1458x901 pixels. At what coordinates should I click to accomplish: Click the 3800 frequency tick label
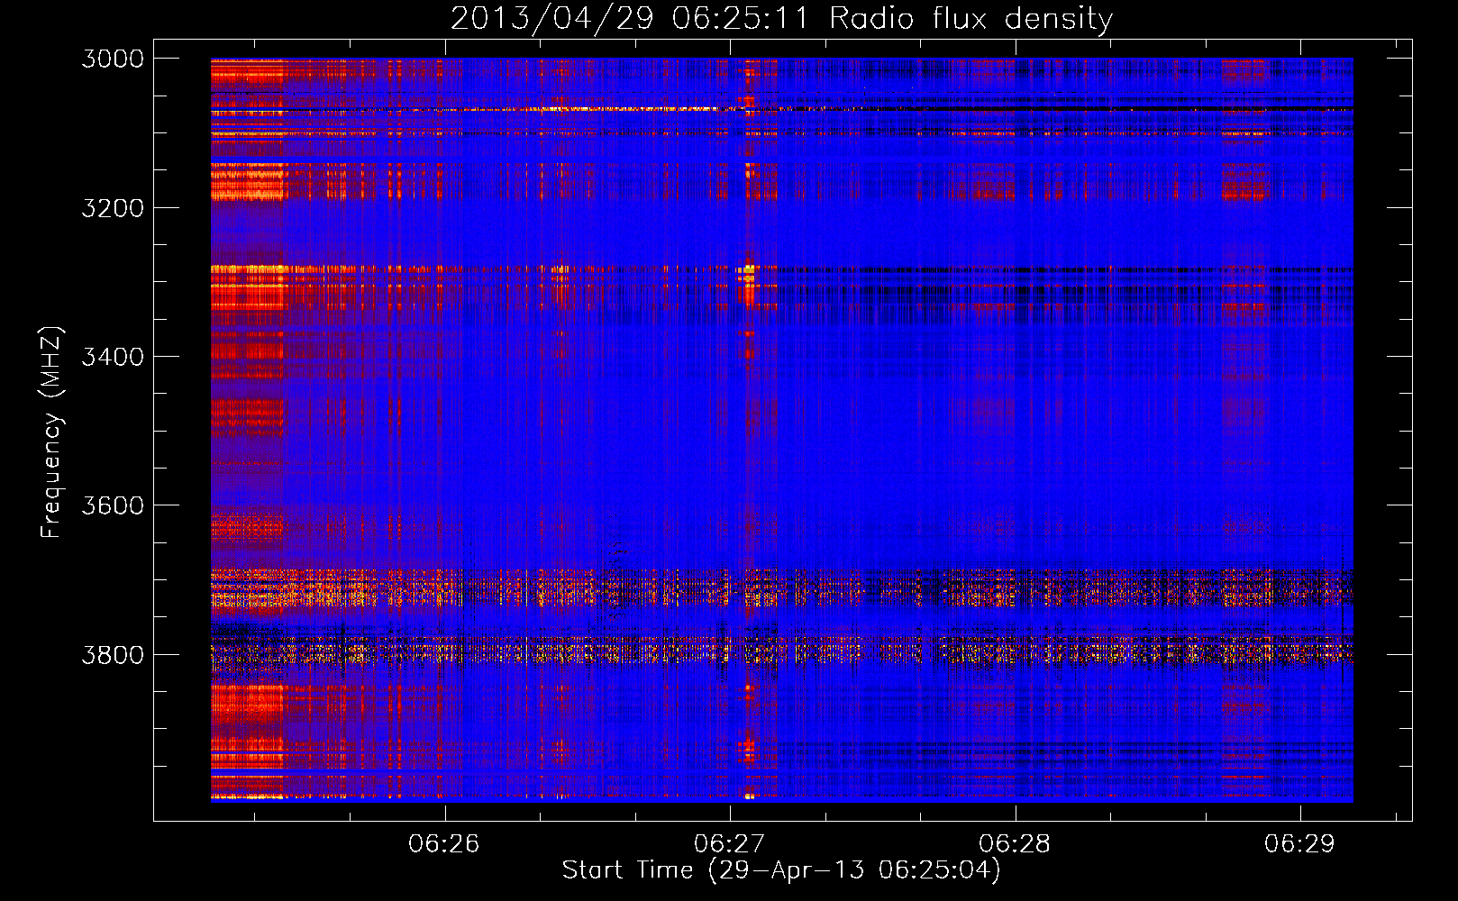[113, 654]
